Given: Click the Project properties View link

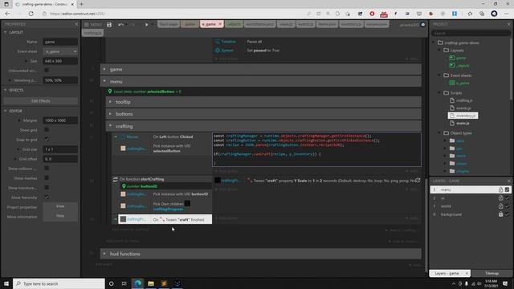Looking at the screenshot, I should click(60, 206).
